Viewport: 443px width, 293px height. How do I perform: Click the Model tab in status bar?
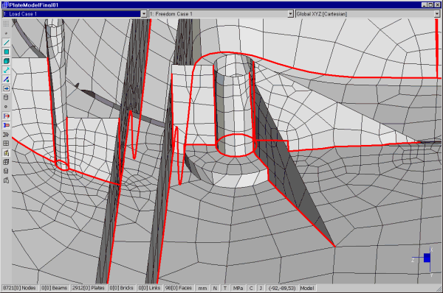[307, 288]
